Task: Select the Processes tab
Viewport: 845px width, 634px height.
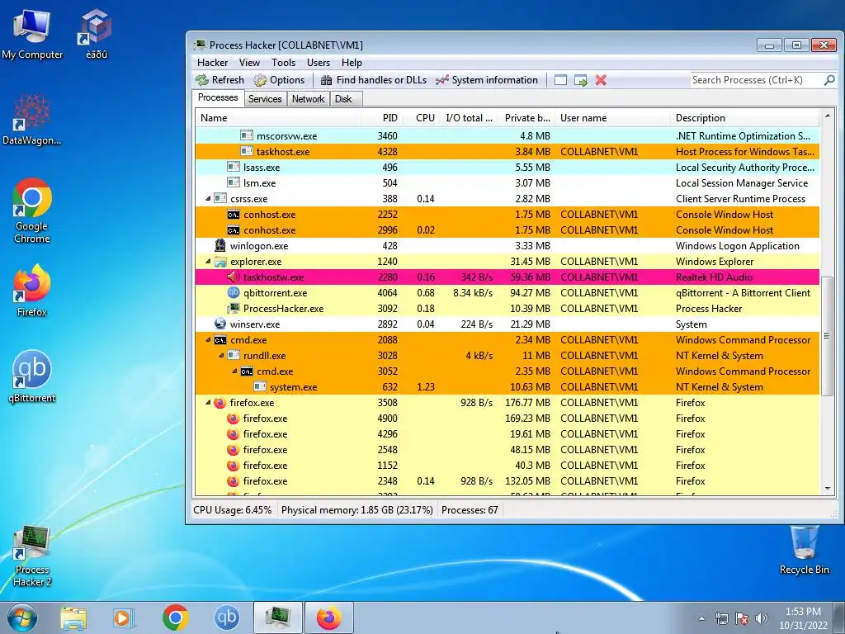Action: coord(218,97)
